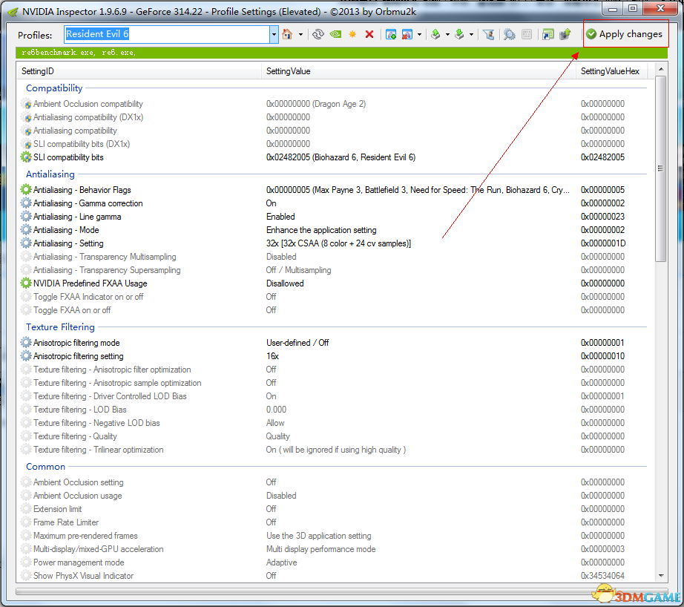The height and width of the screenshot is (607, 684).
Task: Click the hex value 0x02482005
Action: point(602,157)
